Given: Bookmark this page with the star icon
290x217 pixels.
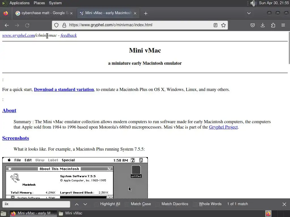Looking at the screenshot, I should tap(223, 25).
